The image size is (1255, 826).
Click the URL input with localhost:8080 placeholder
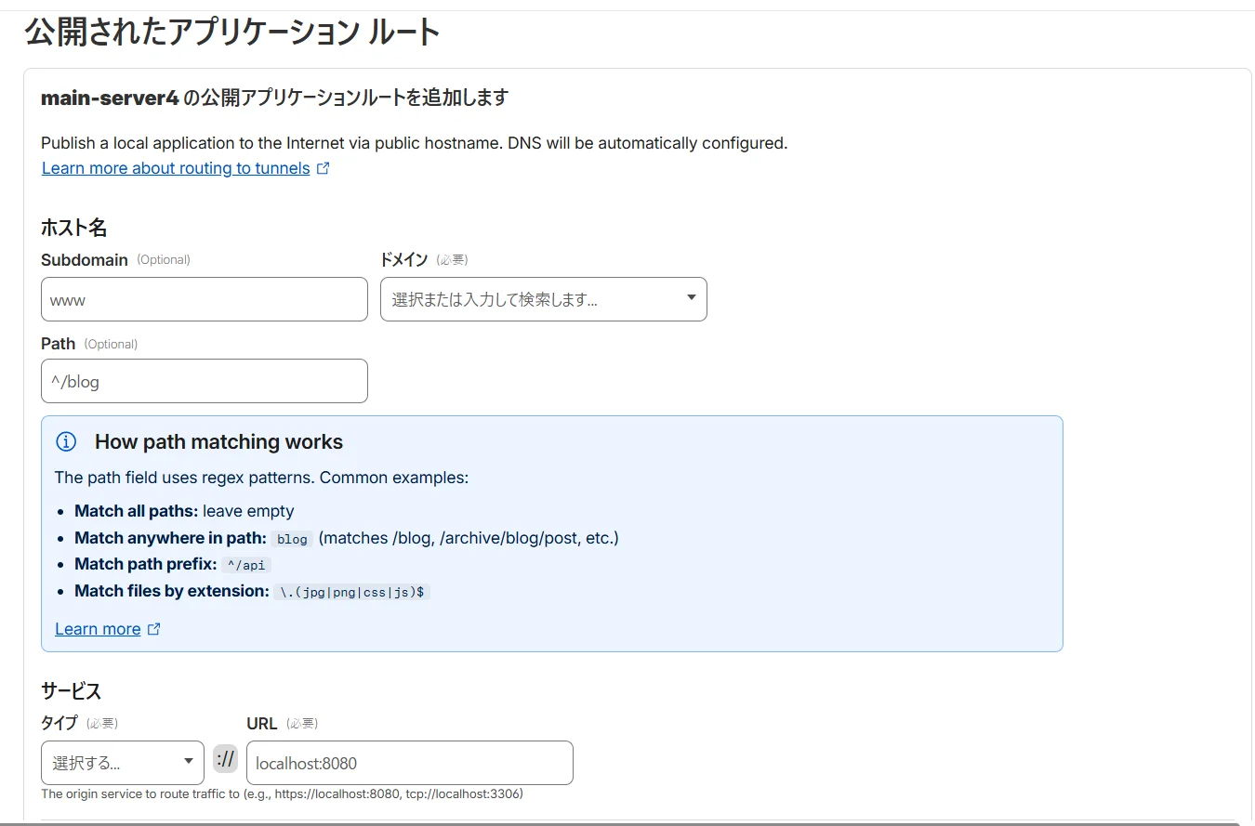pyautogui.click(x=409, y=763)
